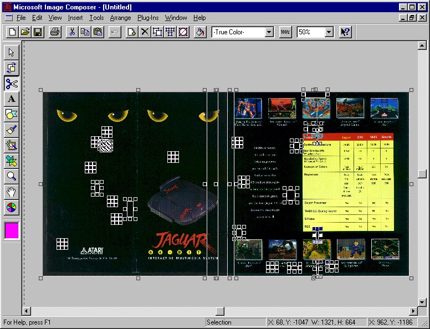Select the Zoom magnifier tool
Image resolution: width=430 pixels, height=329 pixels.
[x=11, y=177]
